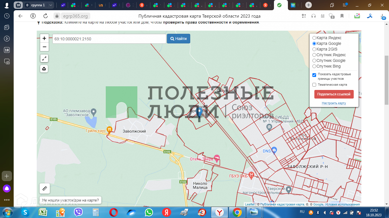Open Skype from the taskbar
Screen dimensions: 389x218
[25, 212]
